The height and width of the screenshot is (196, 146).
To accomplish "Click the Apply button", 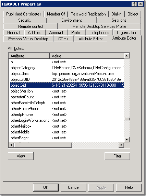I will click(x=101, y=187).
